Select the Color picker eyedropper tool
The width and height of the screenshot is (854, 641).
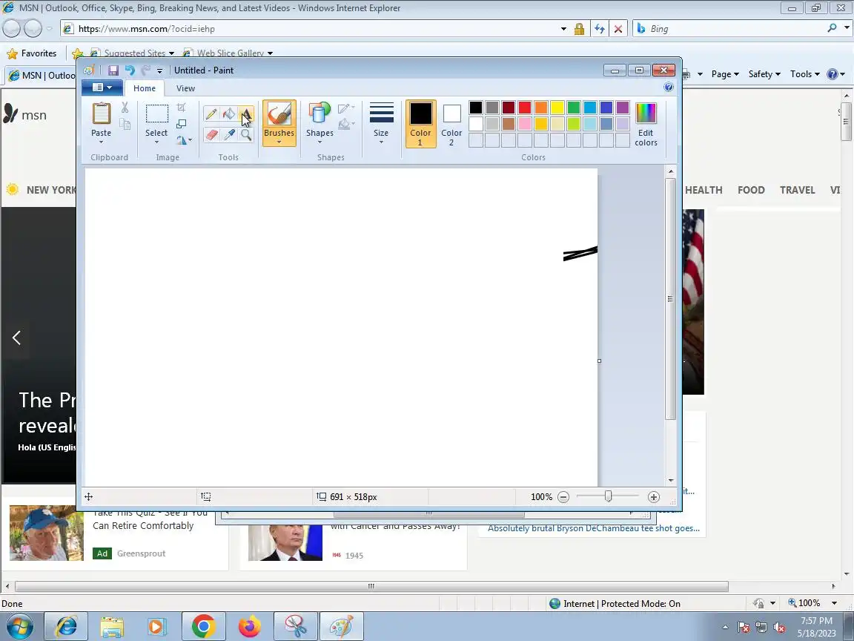(x=229, y=134)
